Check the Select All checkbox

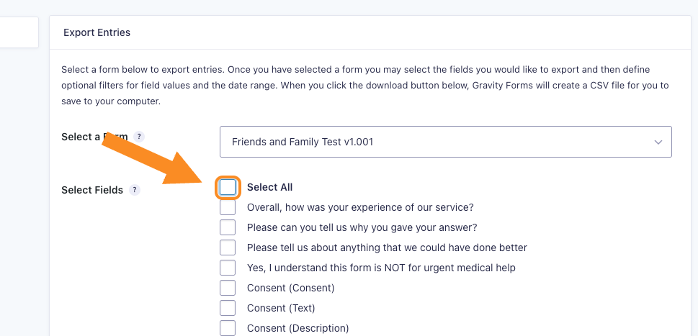click(x=228, y=188)
